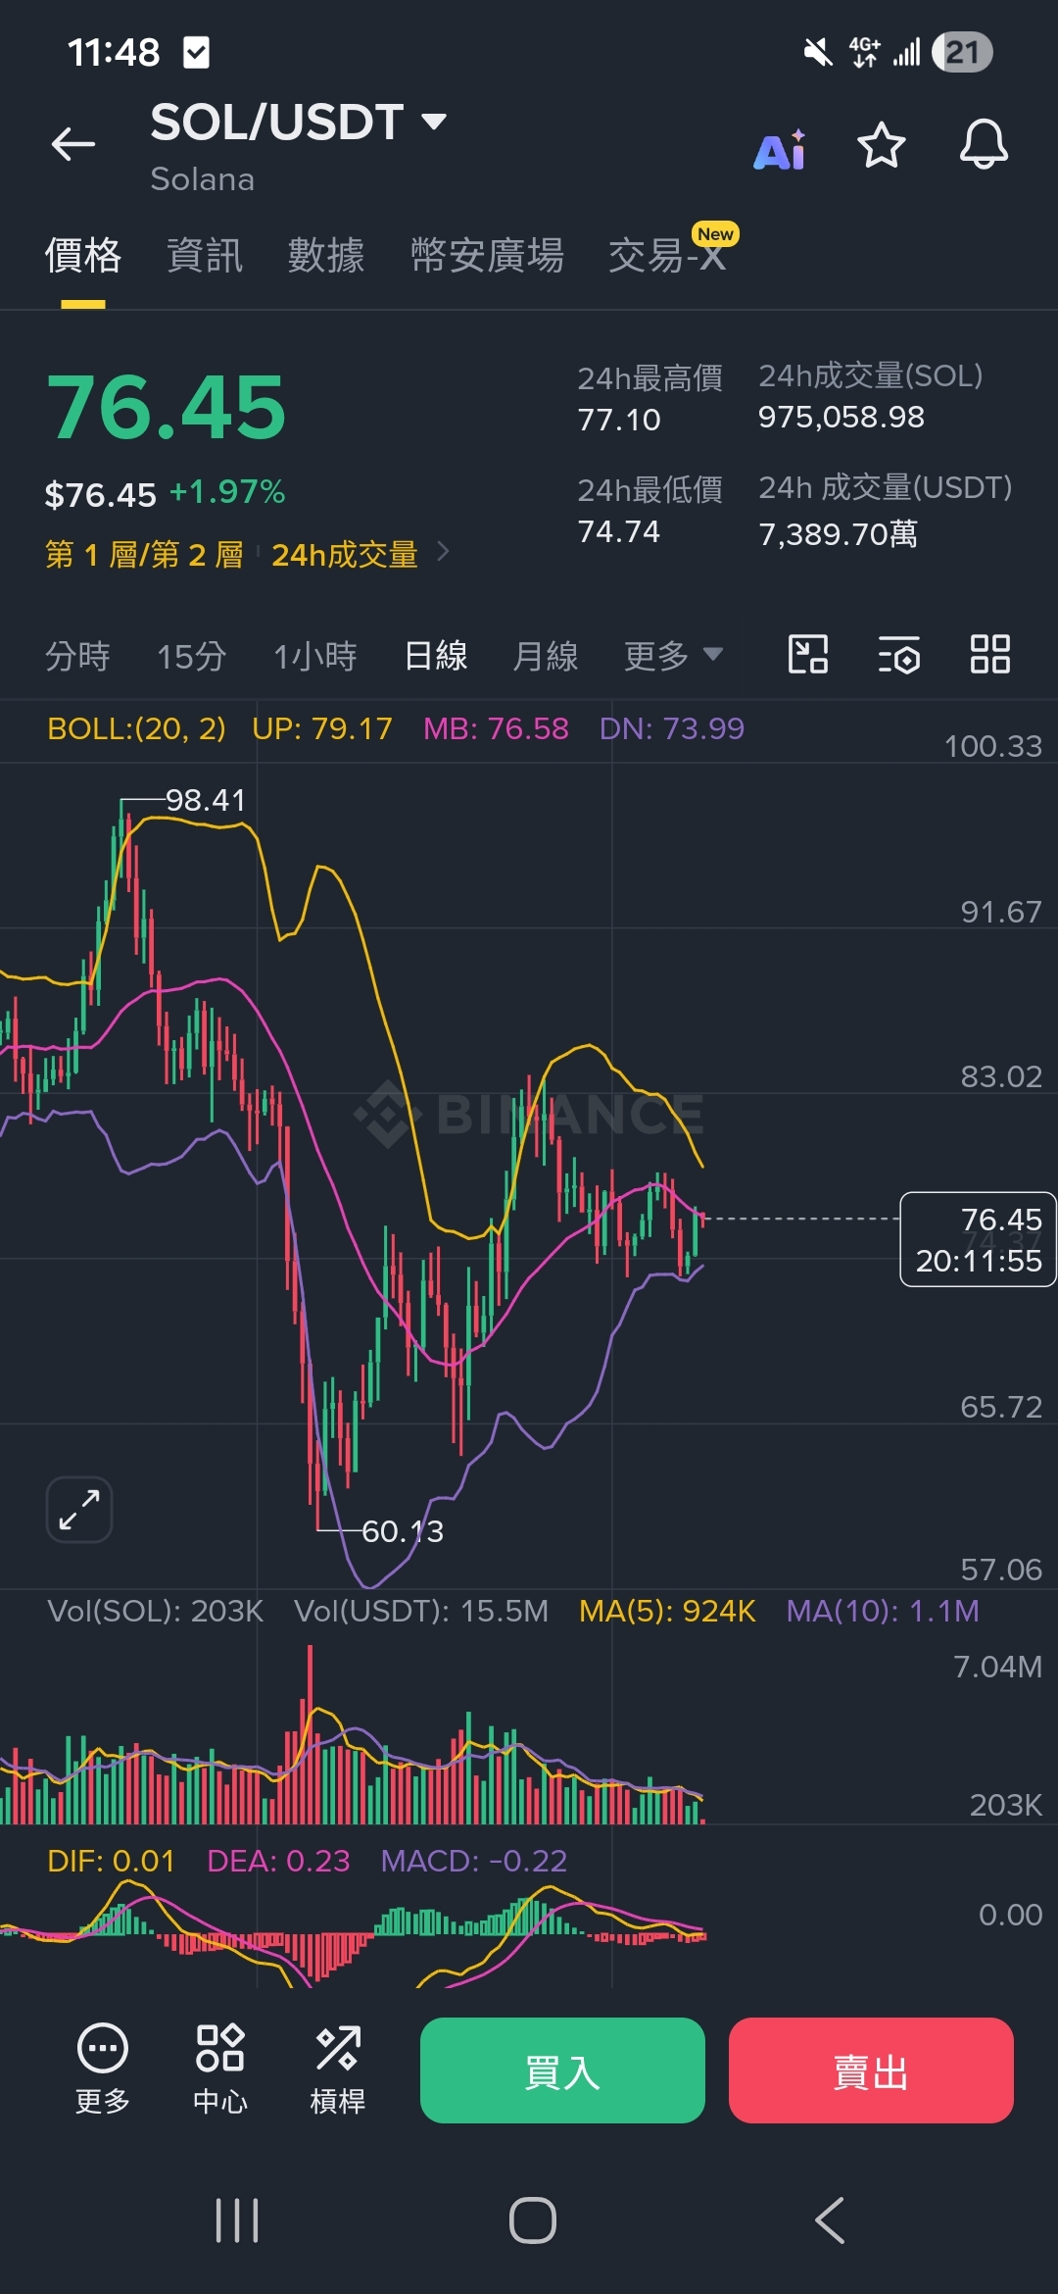Screen dimensions: 1058x2294
Task: Tap the 975,058.98 SOL volume value
Action: pyautogui.click(x=842, y=417)
